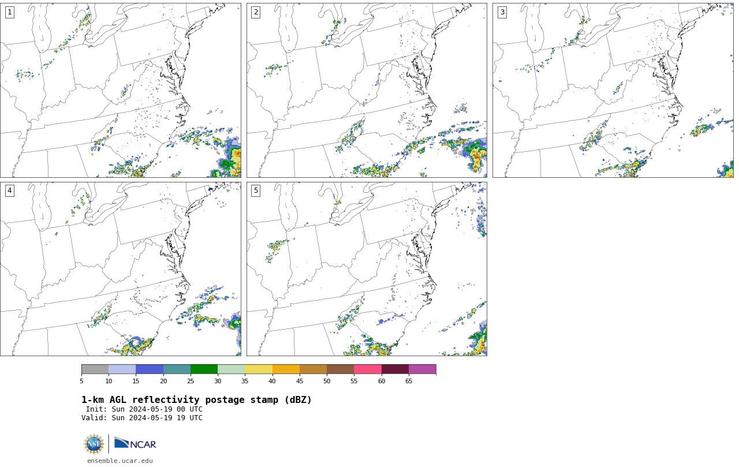Click the NSF logo icon

point(94,444)
